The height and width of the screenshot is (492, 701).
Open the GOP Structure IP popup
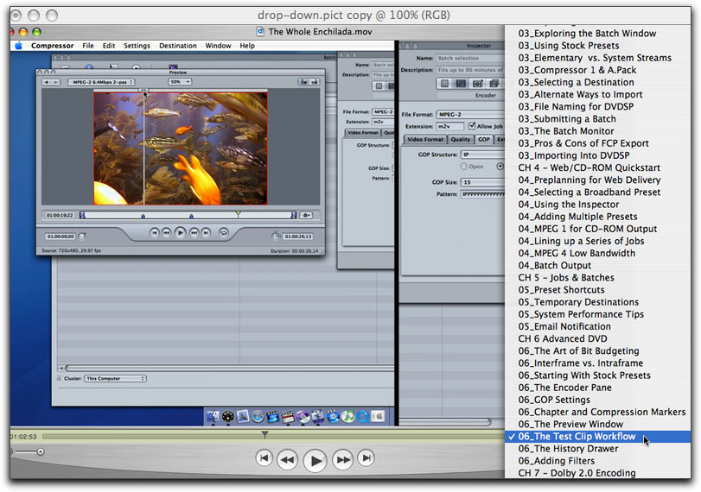[x=482, y=155]
